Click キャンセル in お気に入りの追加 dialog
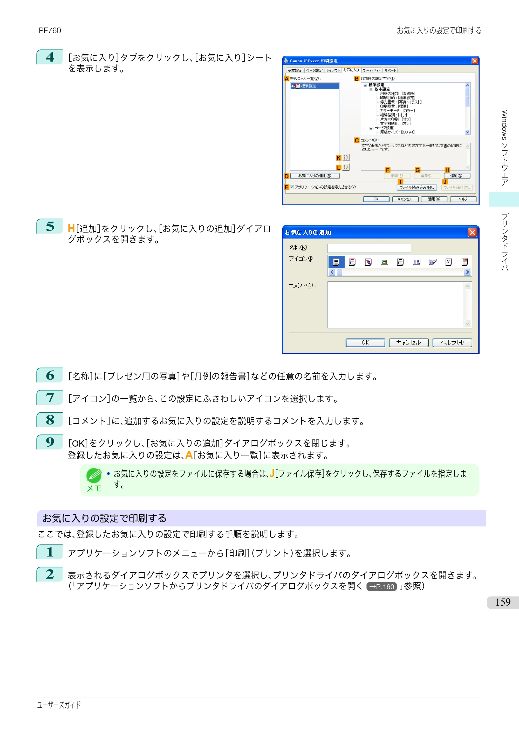Screen dimensions: 519x735 [x=408, y=342]
